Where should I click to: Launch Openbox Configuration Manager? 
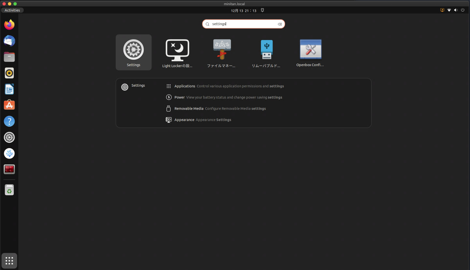310,52
